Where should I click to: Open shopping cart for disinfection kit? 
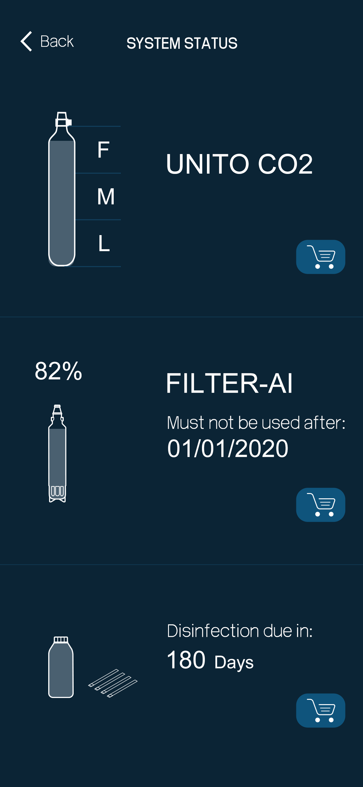[321, 710]
